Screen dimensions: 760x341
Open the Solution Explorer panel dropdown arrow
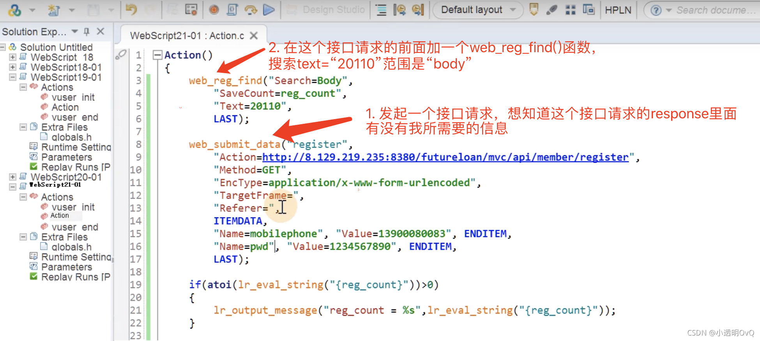[x=75, y=31]
